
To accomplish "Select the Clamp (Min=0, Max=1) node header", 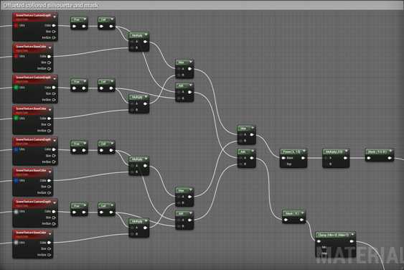I will click(335, 235).
